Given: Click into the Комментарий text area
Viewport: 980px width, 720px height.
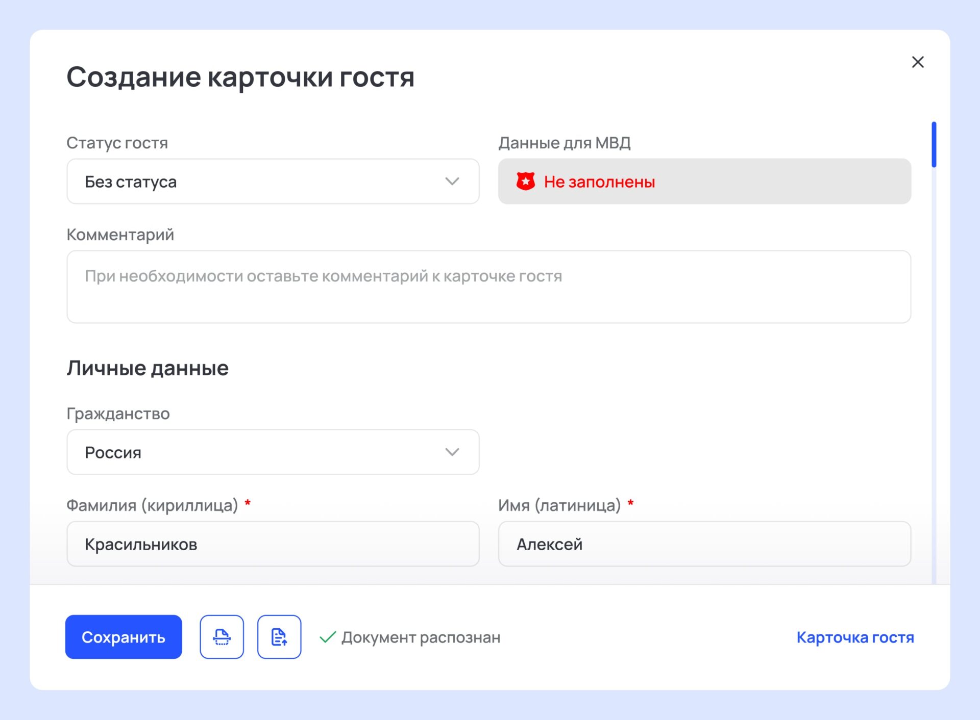Looking at the screenshot, I should tap(488, 287).
